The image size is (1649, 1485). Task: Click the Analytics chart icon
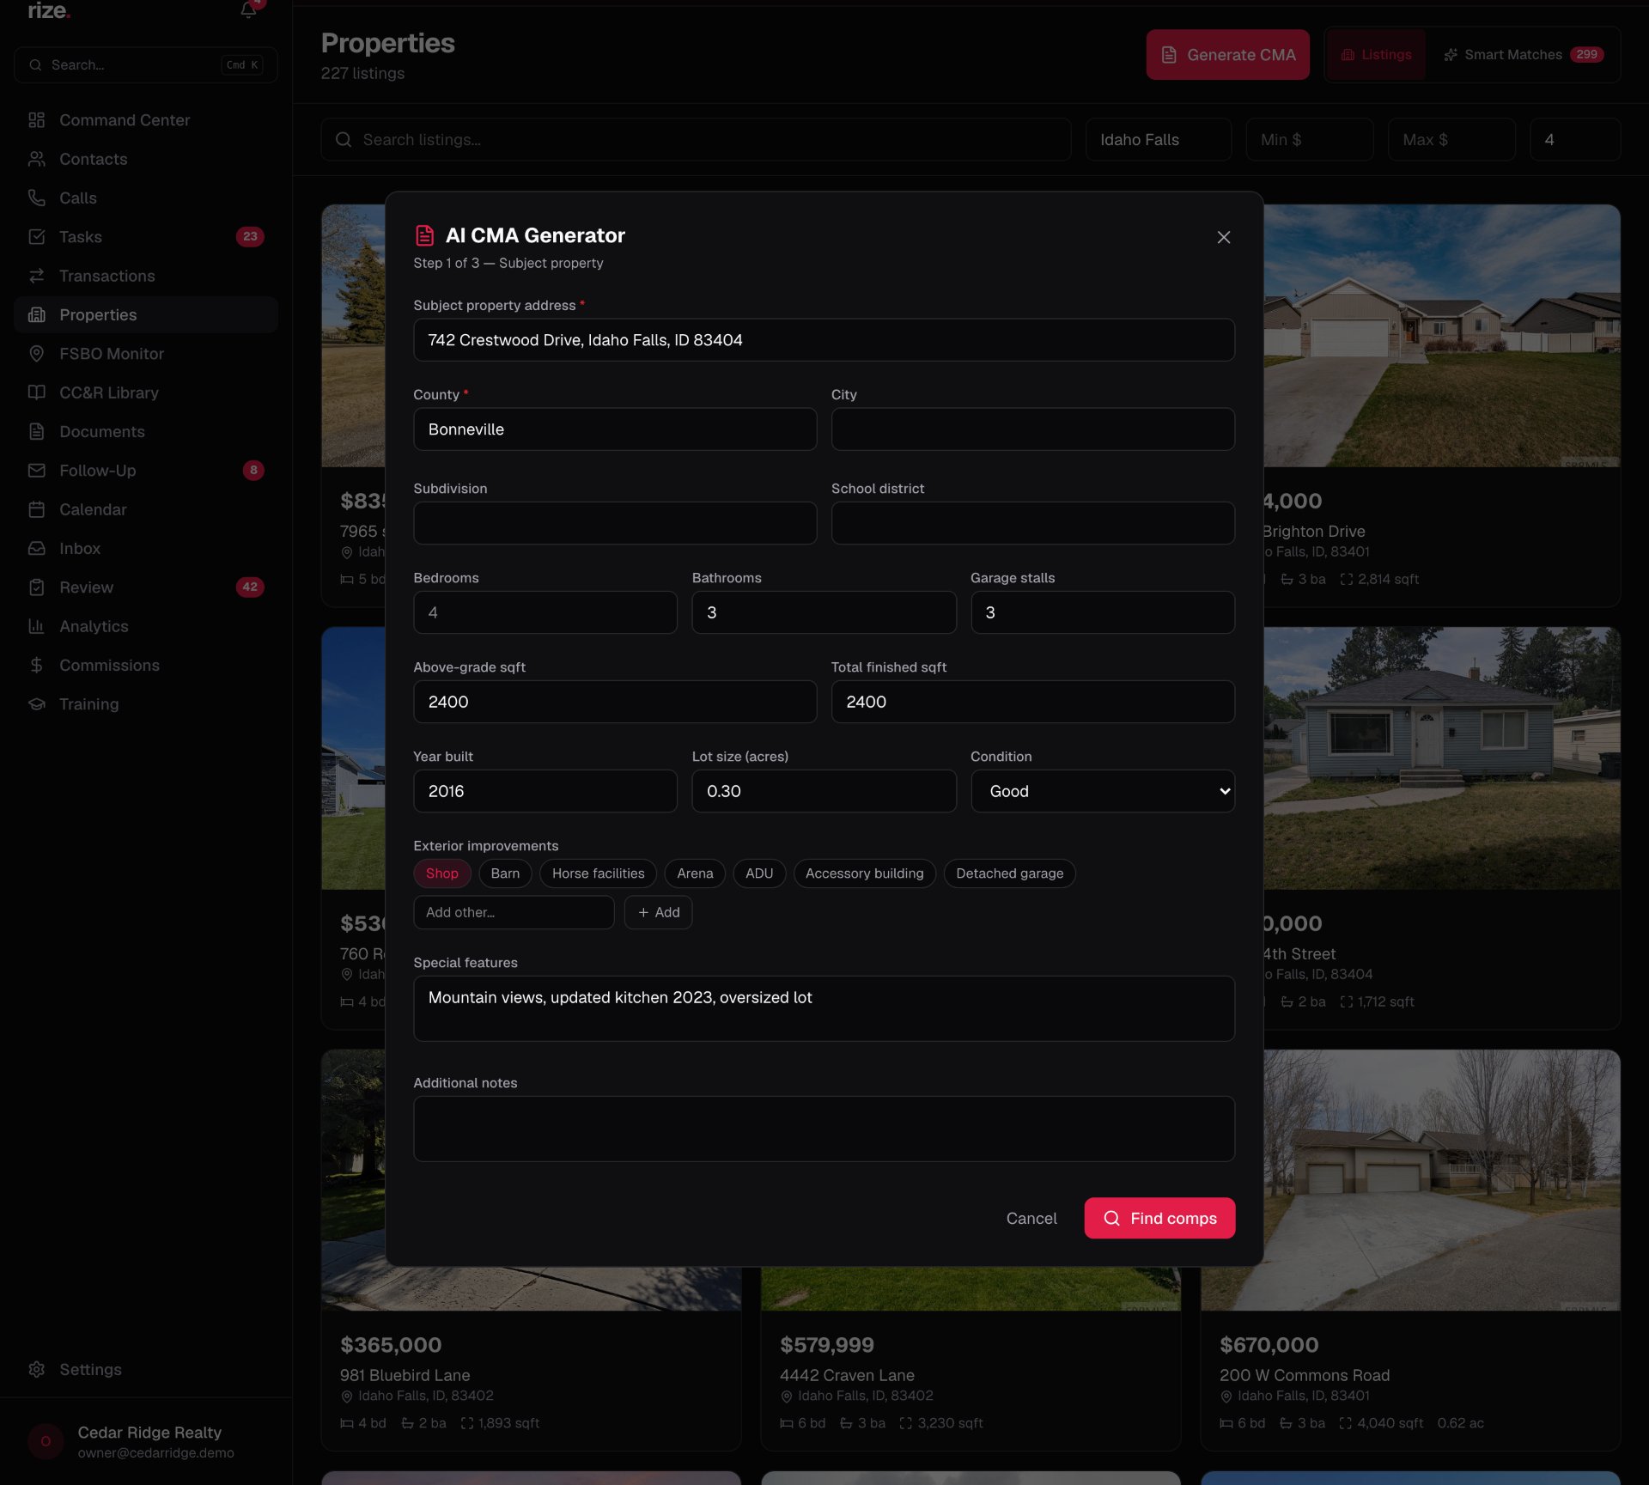point(36,626)
